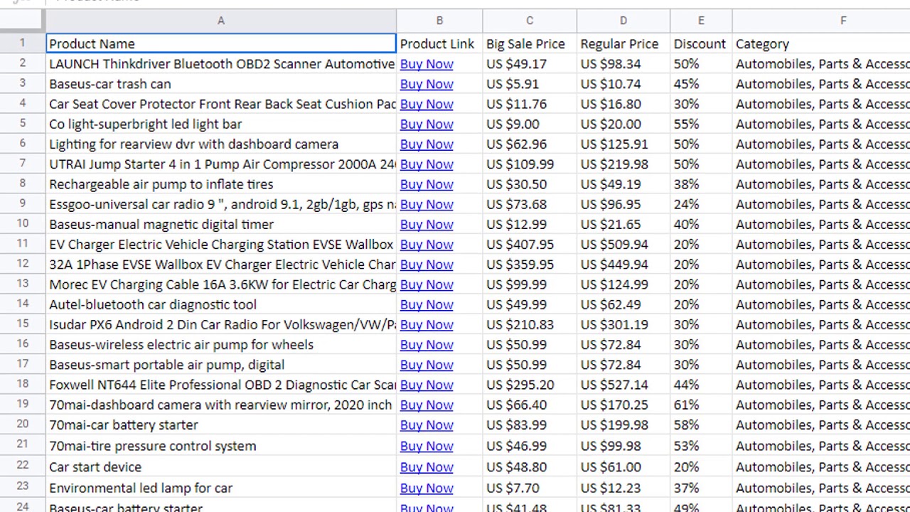This screenshot has height=512, width=910.
Task: Open Buy Now link for Foxwell NT644 Elite
Action: [427, 385]
